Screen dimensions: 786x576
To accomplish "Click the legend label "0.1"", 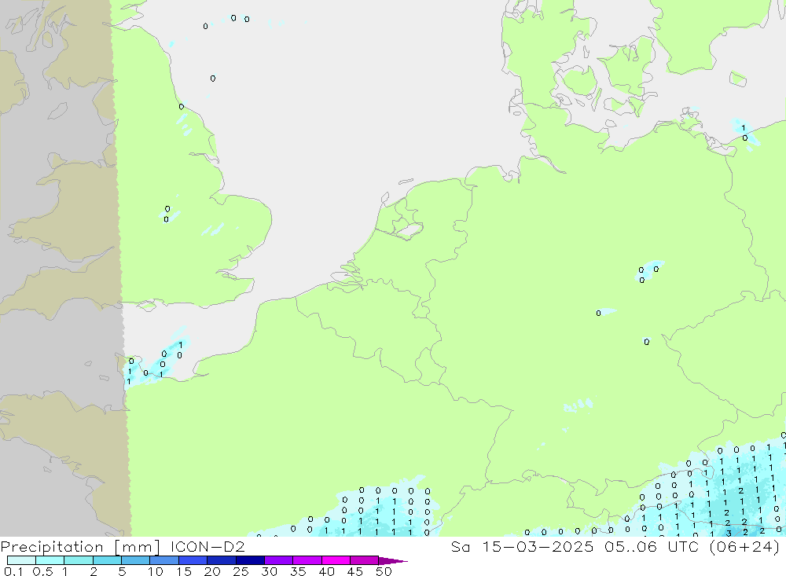I will click(13, 571).
